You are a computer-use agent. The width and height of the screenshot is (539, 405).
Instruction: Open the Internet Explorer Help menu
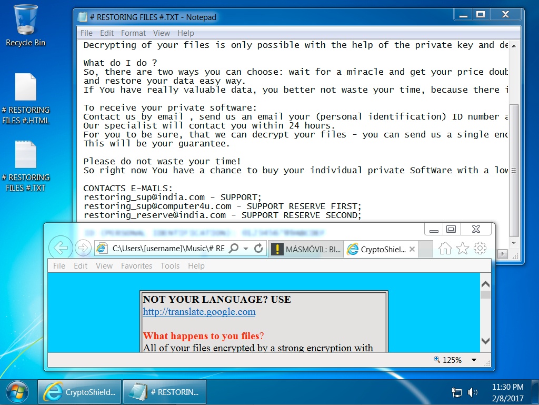(196, 266)
